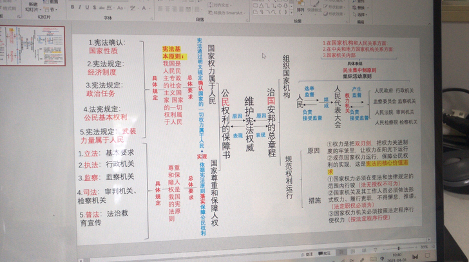This screenshot has height=262, width=469.
Task: Select the right arrow shape
Action: (280, 6)
